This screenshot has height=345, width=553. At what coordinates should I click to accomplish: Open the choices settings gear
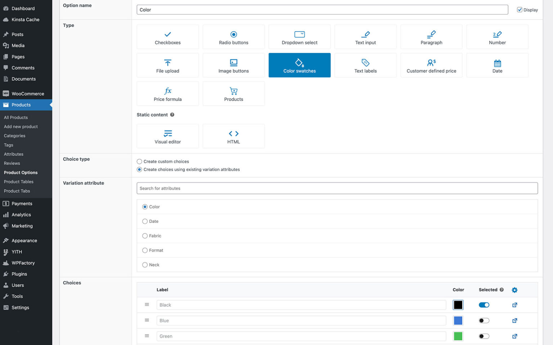(514, 290)
